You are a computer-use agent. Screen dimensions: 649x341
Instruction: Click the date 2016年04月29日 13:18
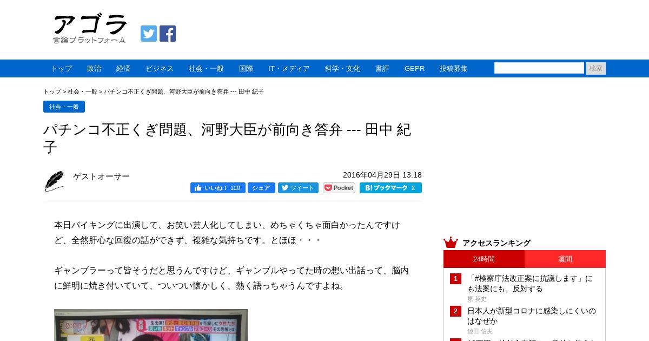coord(382,175)
